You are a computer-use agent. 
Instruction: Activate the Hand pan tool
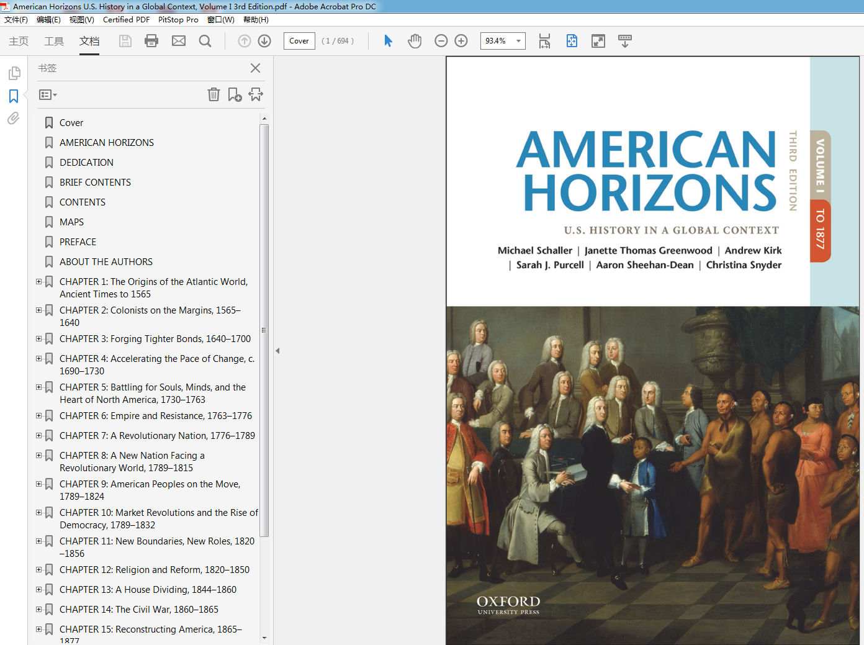[415, 41]
